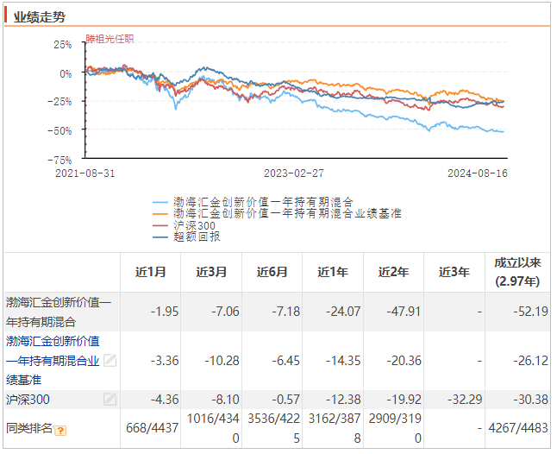The image size is (557, 454).
Task: Click the 同类排名 近1月 rank 668/4437
Action: pyautogui.click(x=153, y=428)
